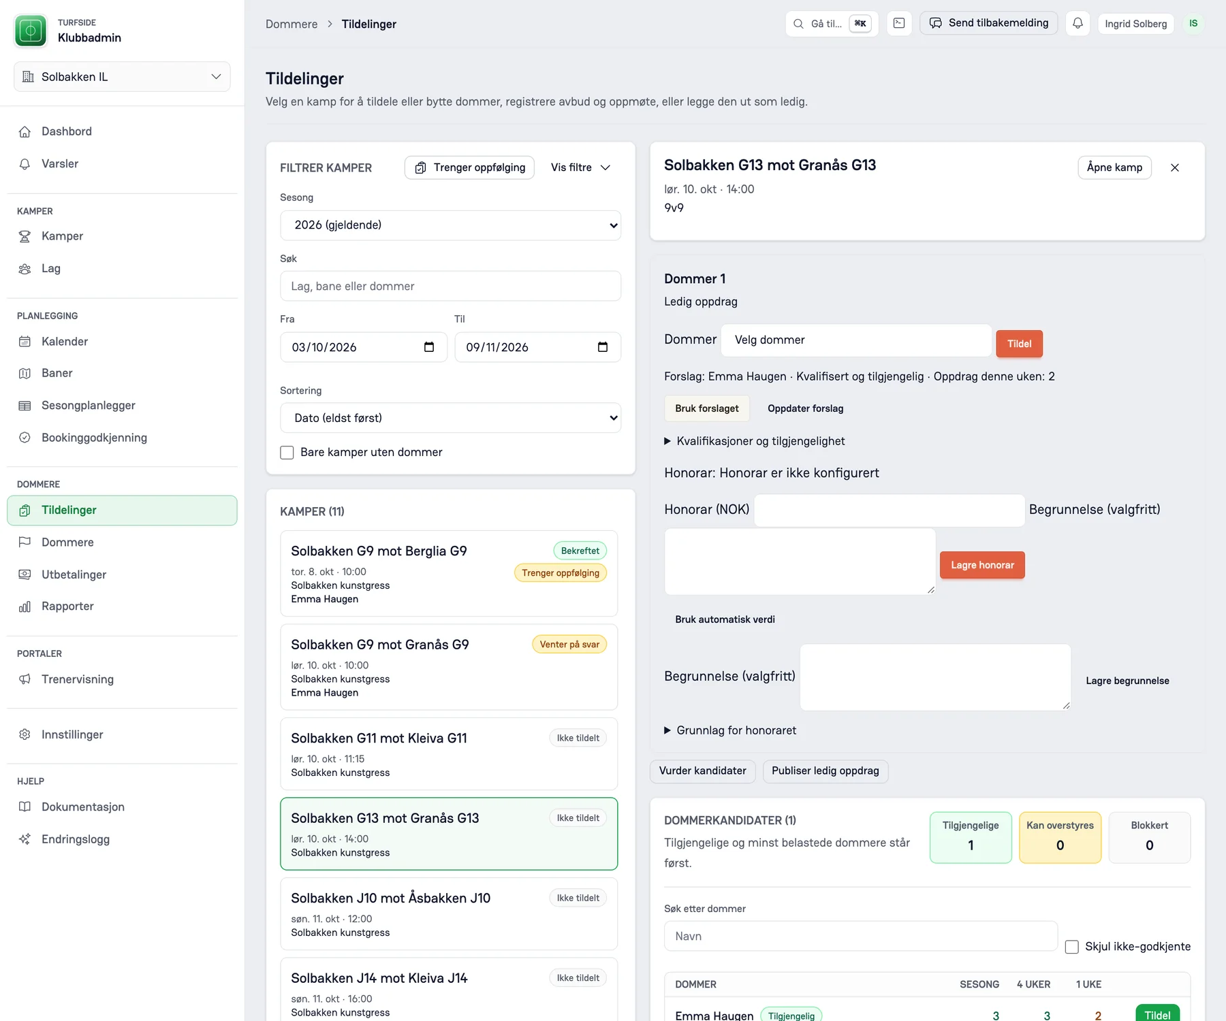Click the Turfside Klubbadmin logo icon
This screenshot has height=1021, width=1226.
click(31, 31)
